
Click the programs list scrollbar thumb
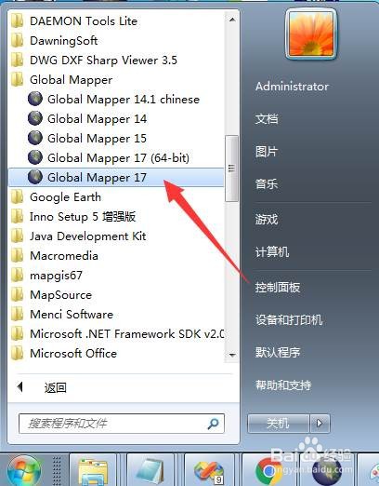click(x=231, y=169)
